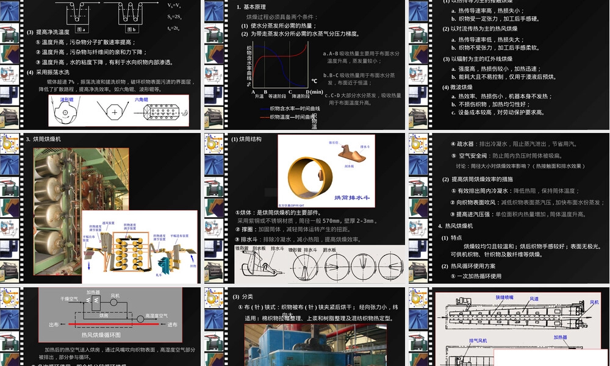Click the "图 a" diagram label box

coord(81,29)
